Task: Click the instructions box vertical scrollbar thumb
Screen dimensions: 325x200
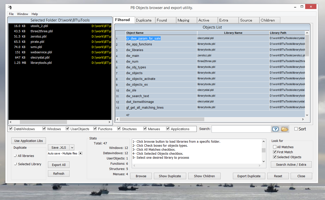Action: click(264, 150)
